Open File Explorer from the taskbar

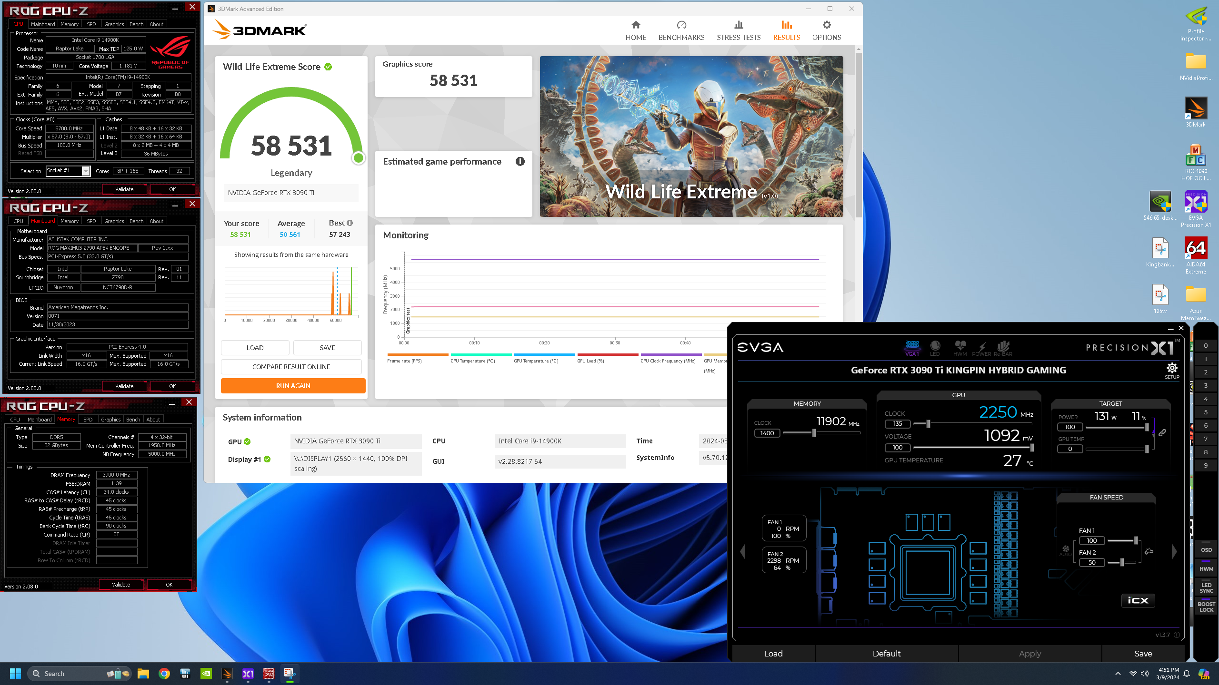[x=143, y=674]
